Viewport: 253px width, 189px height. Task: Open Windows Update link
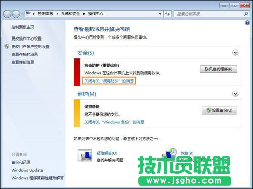tap(27, 170)
